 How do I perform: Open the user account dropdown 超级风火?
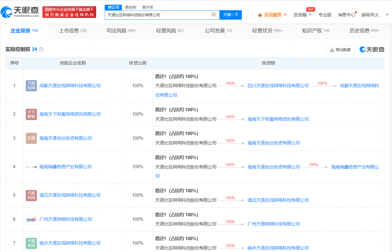point(375,15)
